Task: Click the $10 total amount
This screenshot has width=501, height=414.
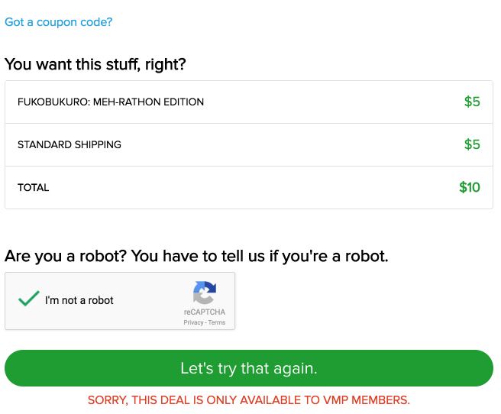Action: 470,187
